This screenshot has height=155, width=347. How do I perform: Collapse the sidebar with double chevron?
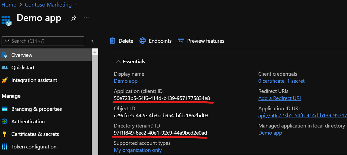pyautogui.click(x=92, y=41)
